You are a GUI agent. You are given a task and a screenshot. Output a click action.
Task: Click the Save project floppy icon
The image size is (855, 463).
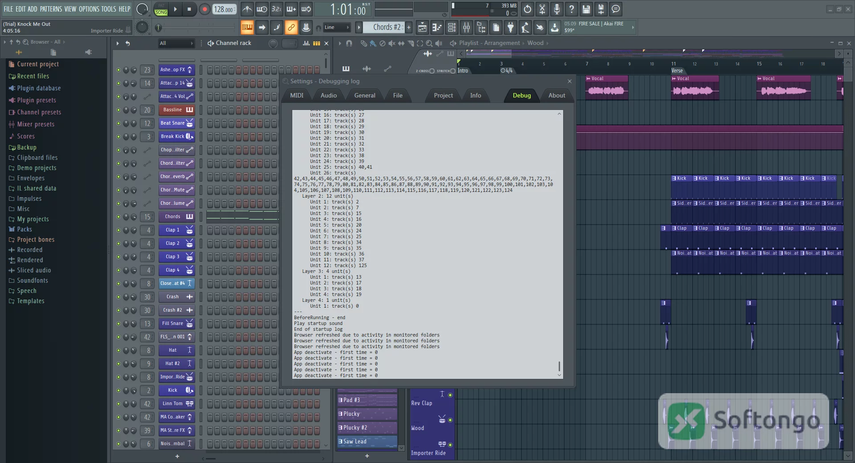(586, 9)
